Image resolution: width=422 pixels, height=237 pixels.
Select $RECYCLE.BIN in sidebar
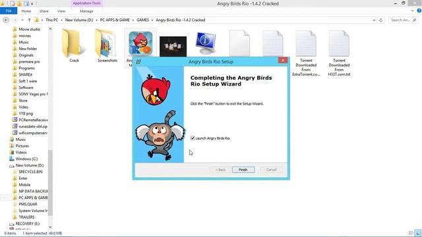click(30, 172)
